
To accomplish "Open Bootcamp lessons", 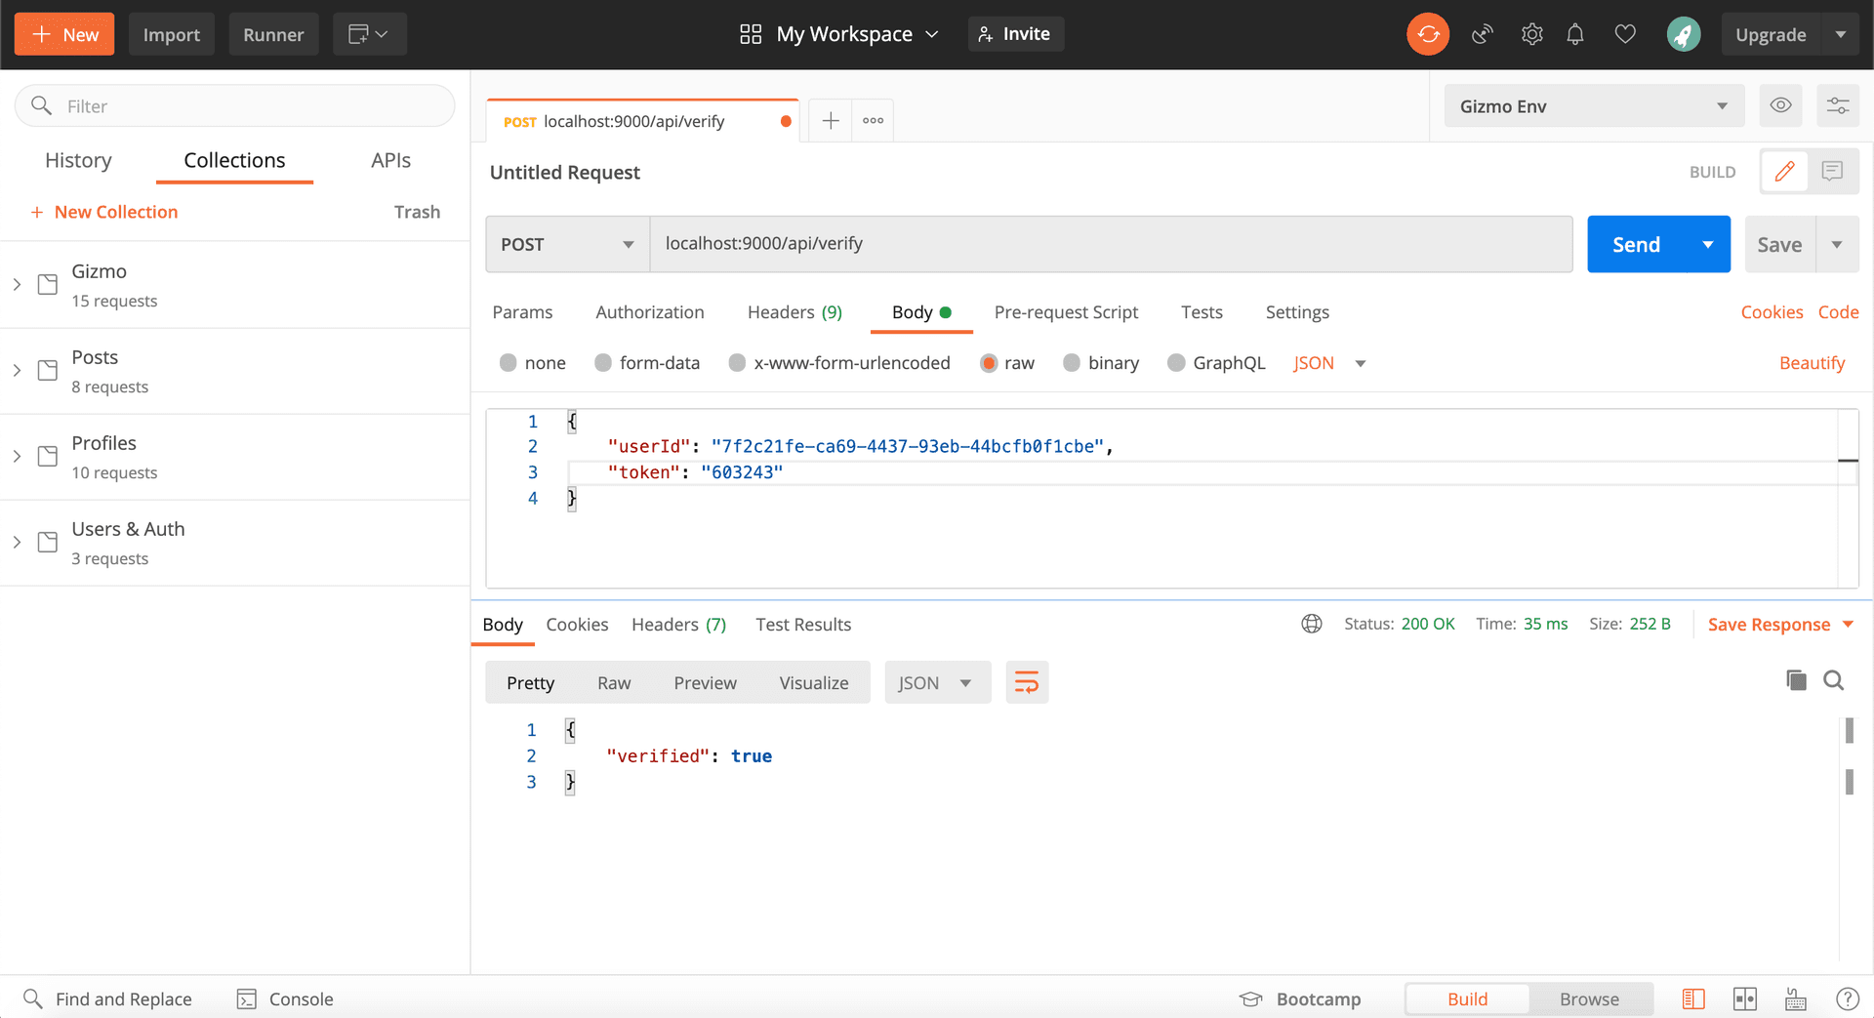I will [x=1300, y=998].
